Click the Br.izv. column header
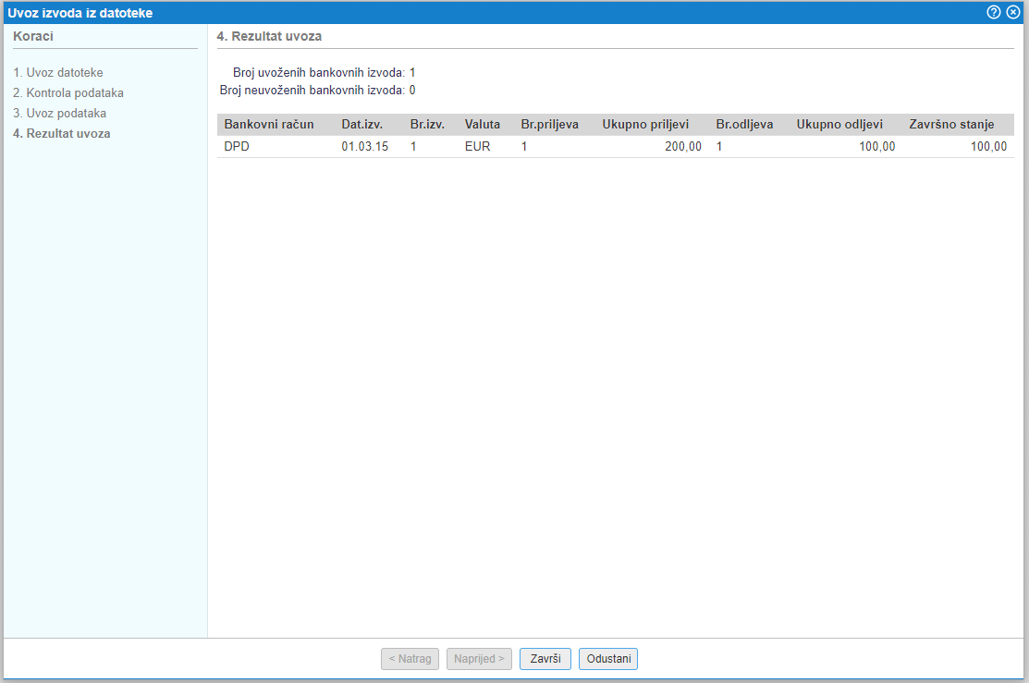Viewport: 1029px width, 683px height. 427,124
